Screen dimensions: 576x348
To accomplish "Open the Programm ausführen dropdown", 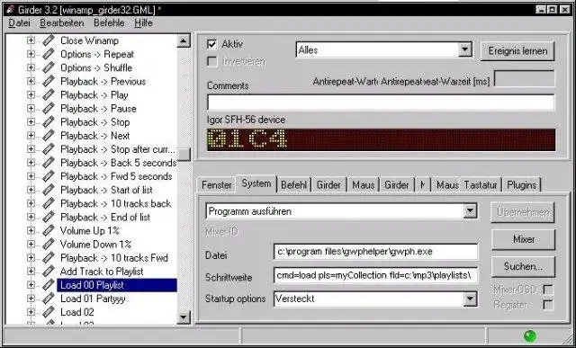I will (x=470, y=211).
